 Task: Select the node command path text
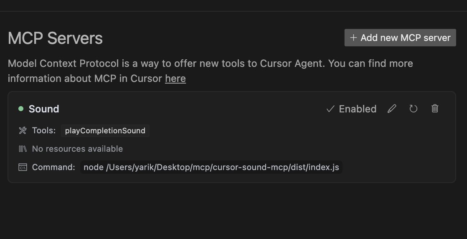211,167
